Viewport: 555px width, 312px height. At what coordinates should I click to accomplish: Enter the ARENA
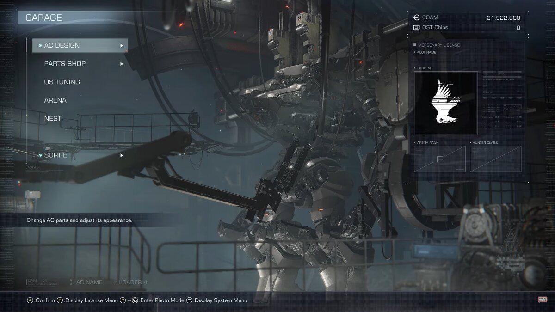[55, 100]
